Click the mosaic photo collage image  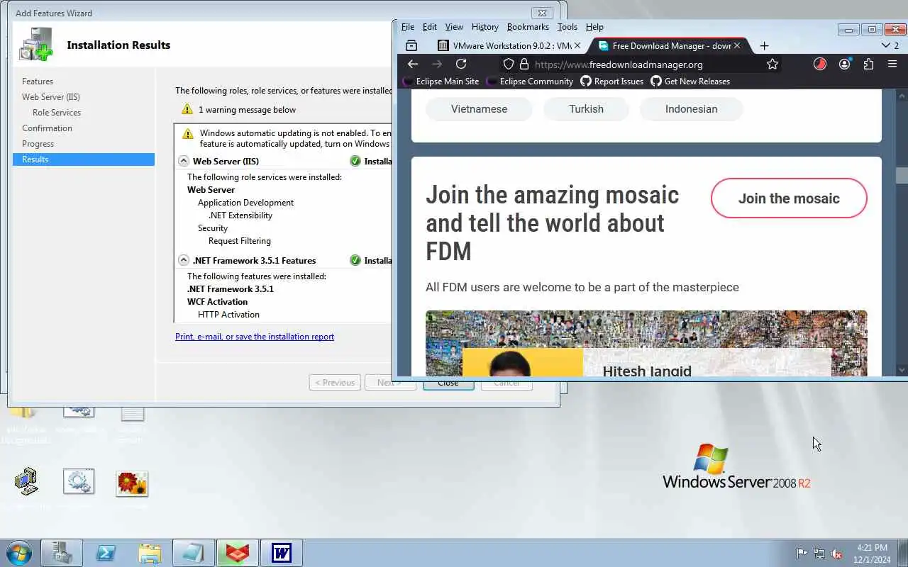[x=646, y=343]
